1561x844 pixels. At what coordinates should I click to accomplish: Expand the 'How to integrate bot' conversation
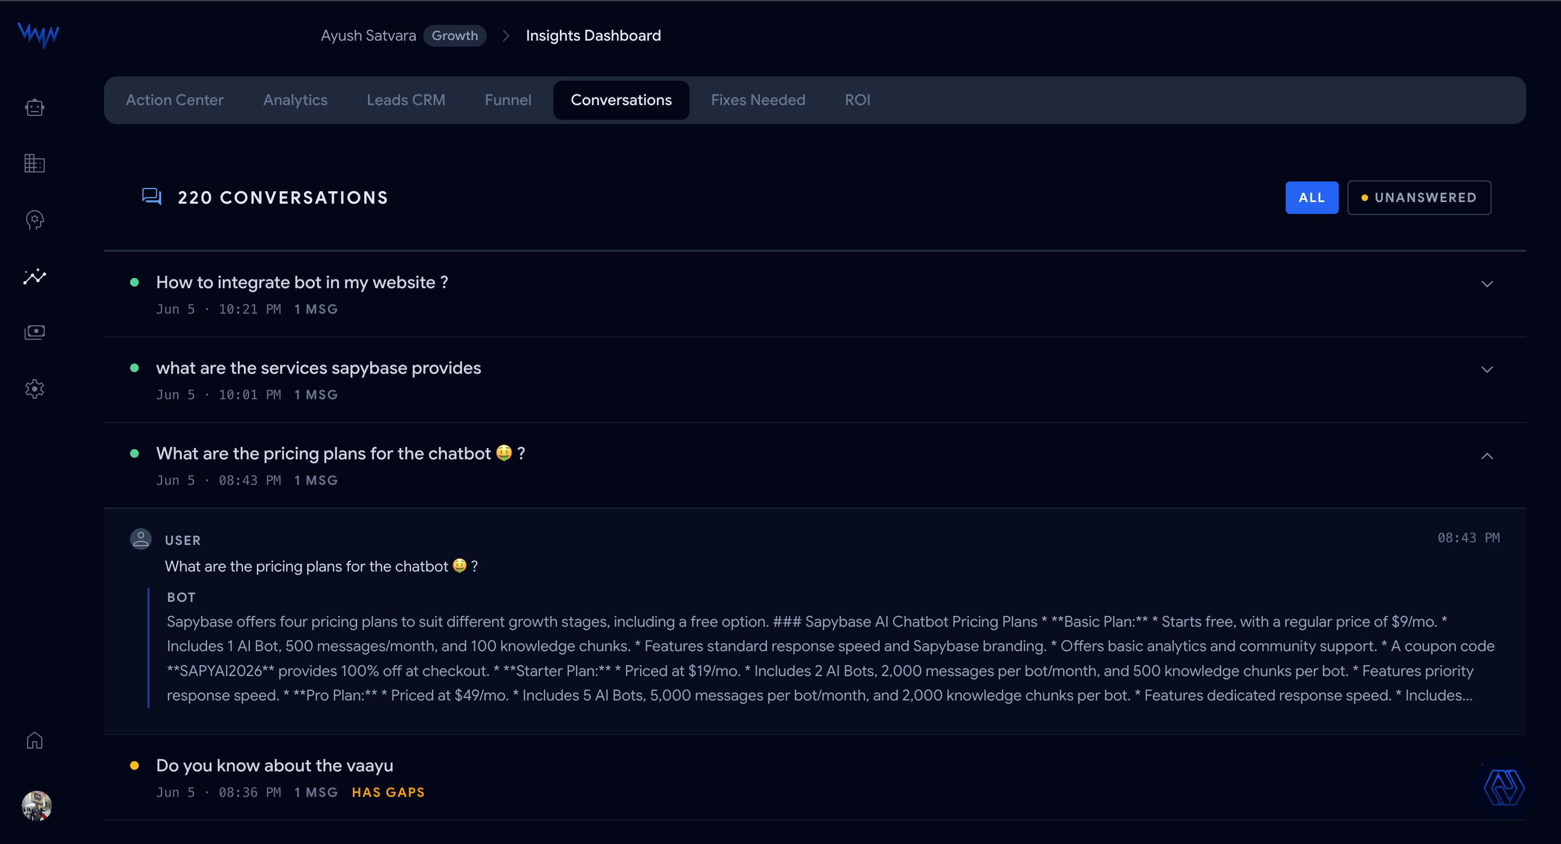tap(815, 294)
